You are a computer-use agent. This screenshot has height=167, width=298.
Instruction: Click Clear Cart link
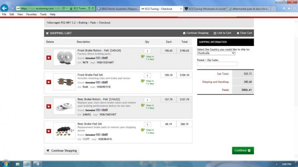[x=244, y=33]
